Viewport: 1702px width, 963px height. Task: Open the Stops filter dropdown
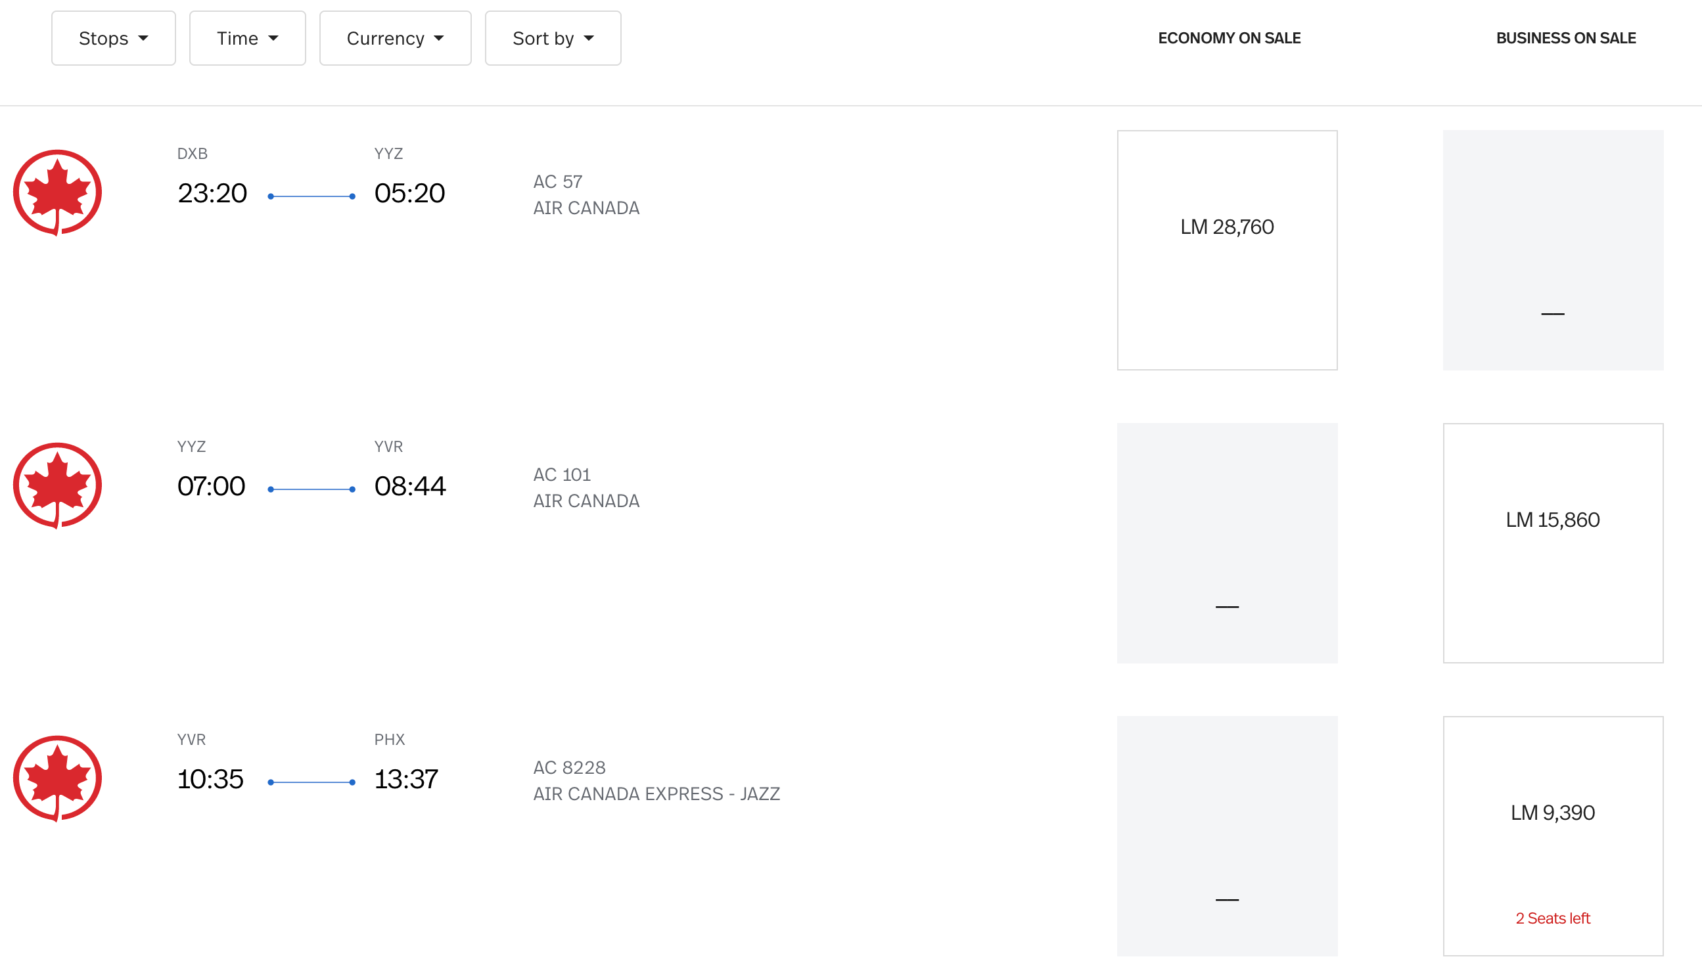113,38
